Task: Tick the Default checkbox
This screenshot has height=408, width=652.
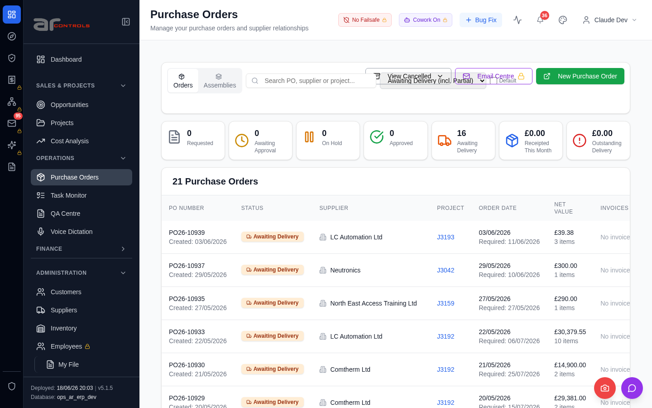Action: (494, 81)
